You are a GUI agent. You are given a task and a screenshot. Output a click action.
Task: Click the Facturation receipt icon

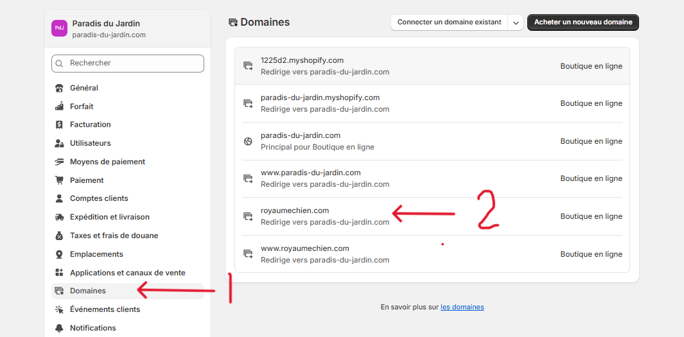point(59,125)
